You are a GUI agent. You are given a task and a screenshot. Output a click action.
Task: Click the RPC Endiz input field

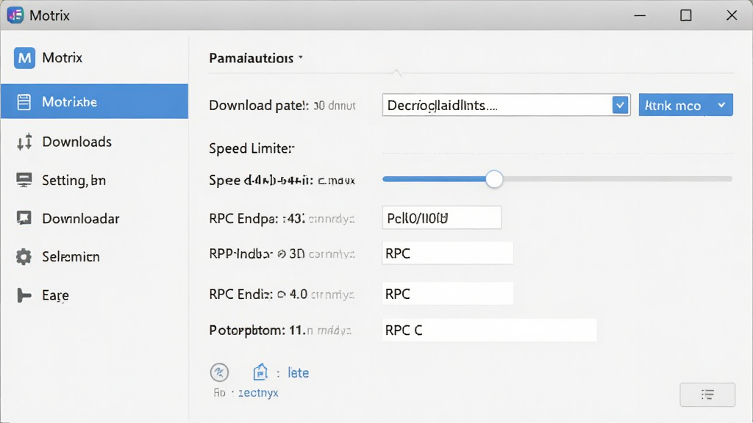coord(448,293)
